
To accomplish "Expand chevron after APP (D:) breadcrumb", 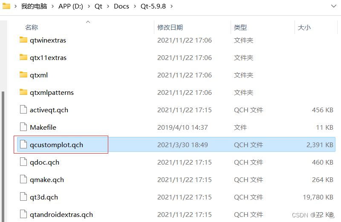I will tap(89, 6).
